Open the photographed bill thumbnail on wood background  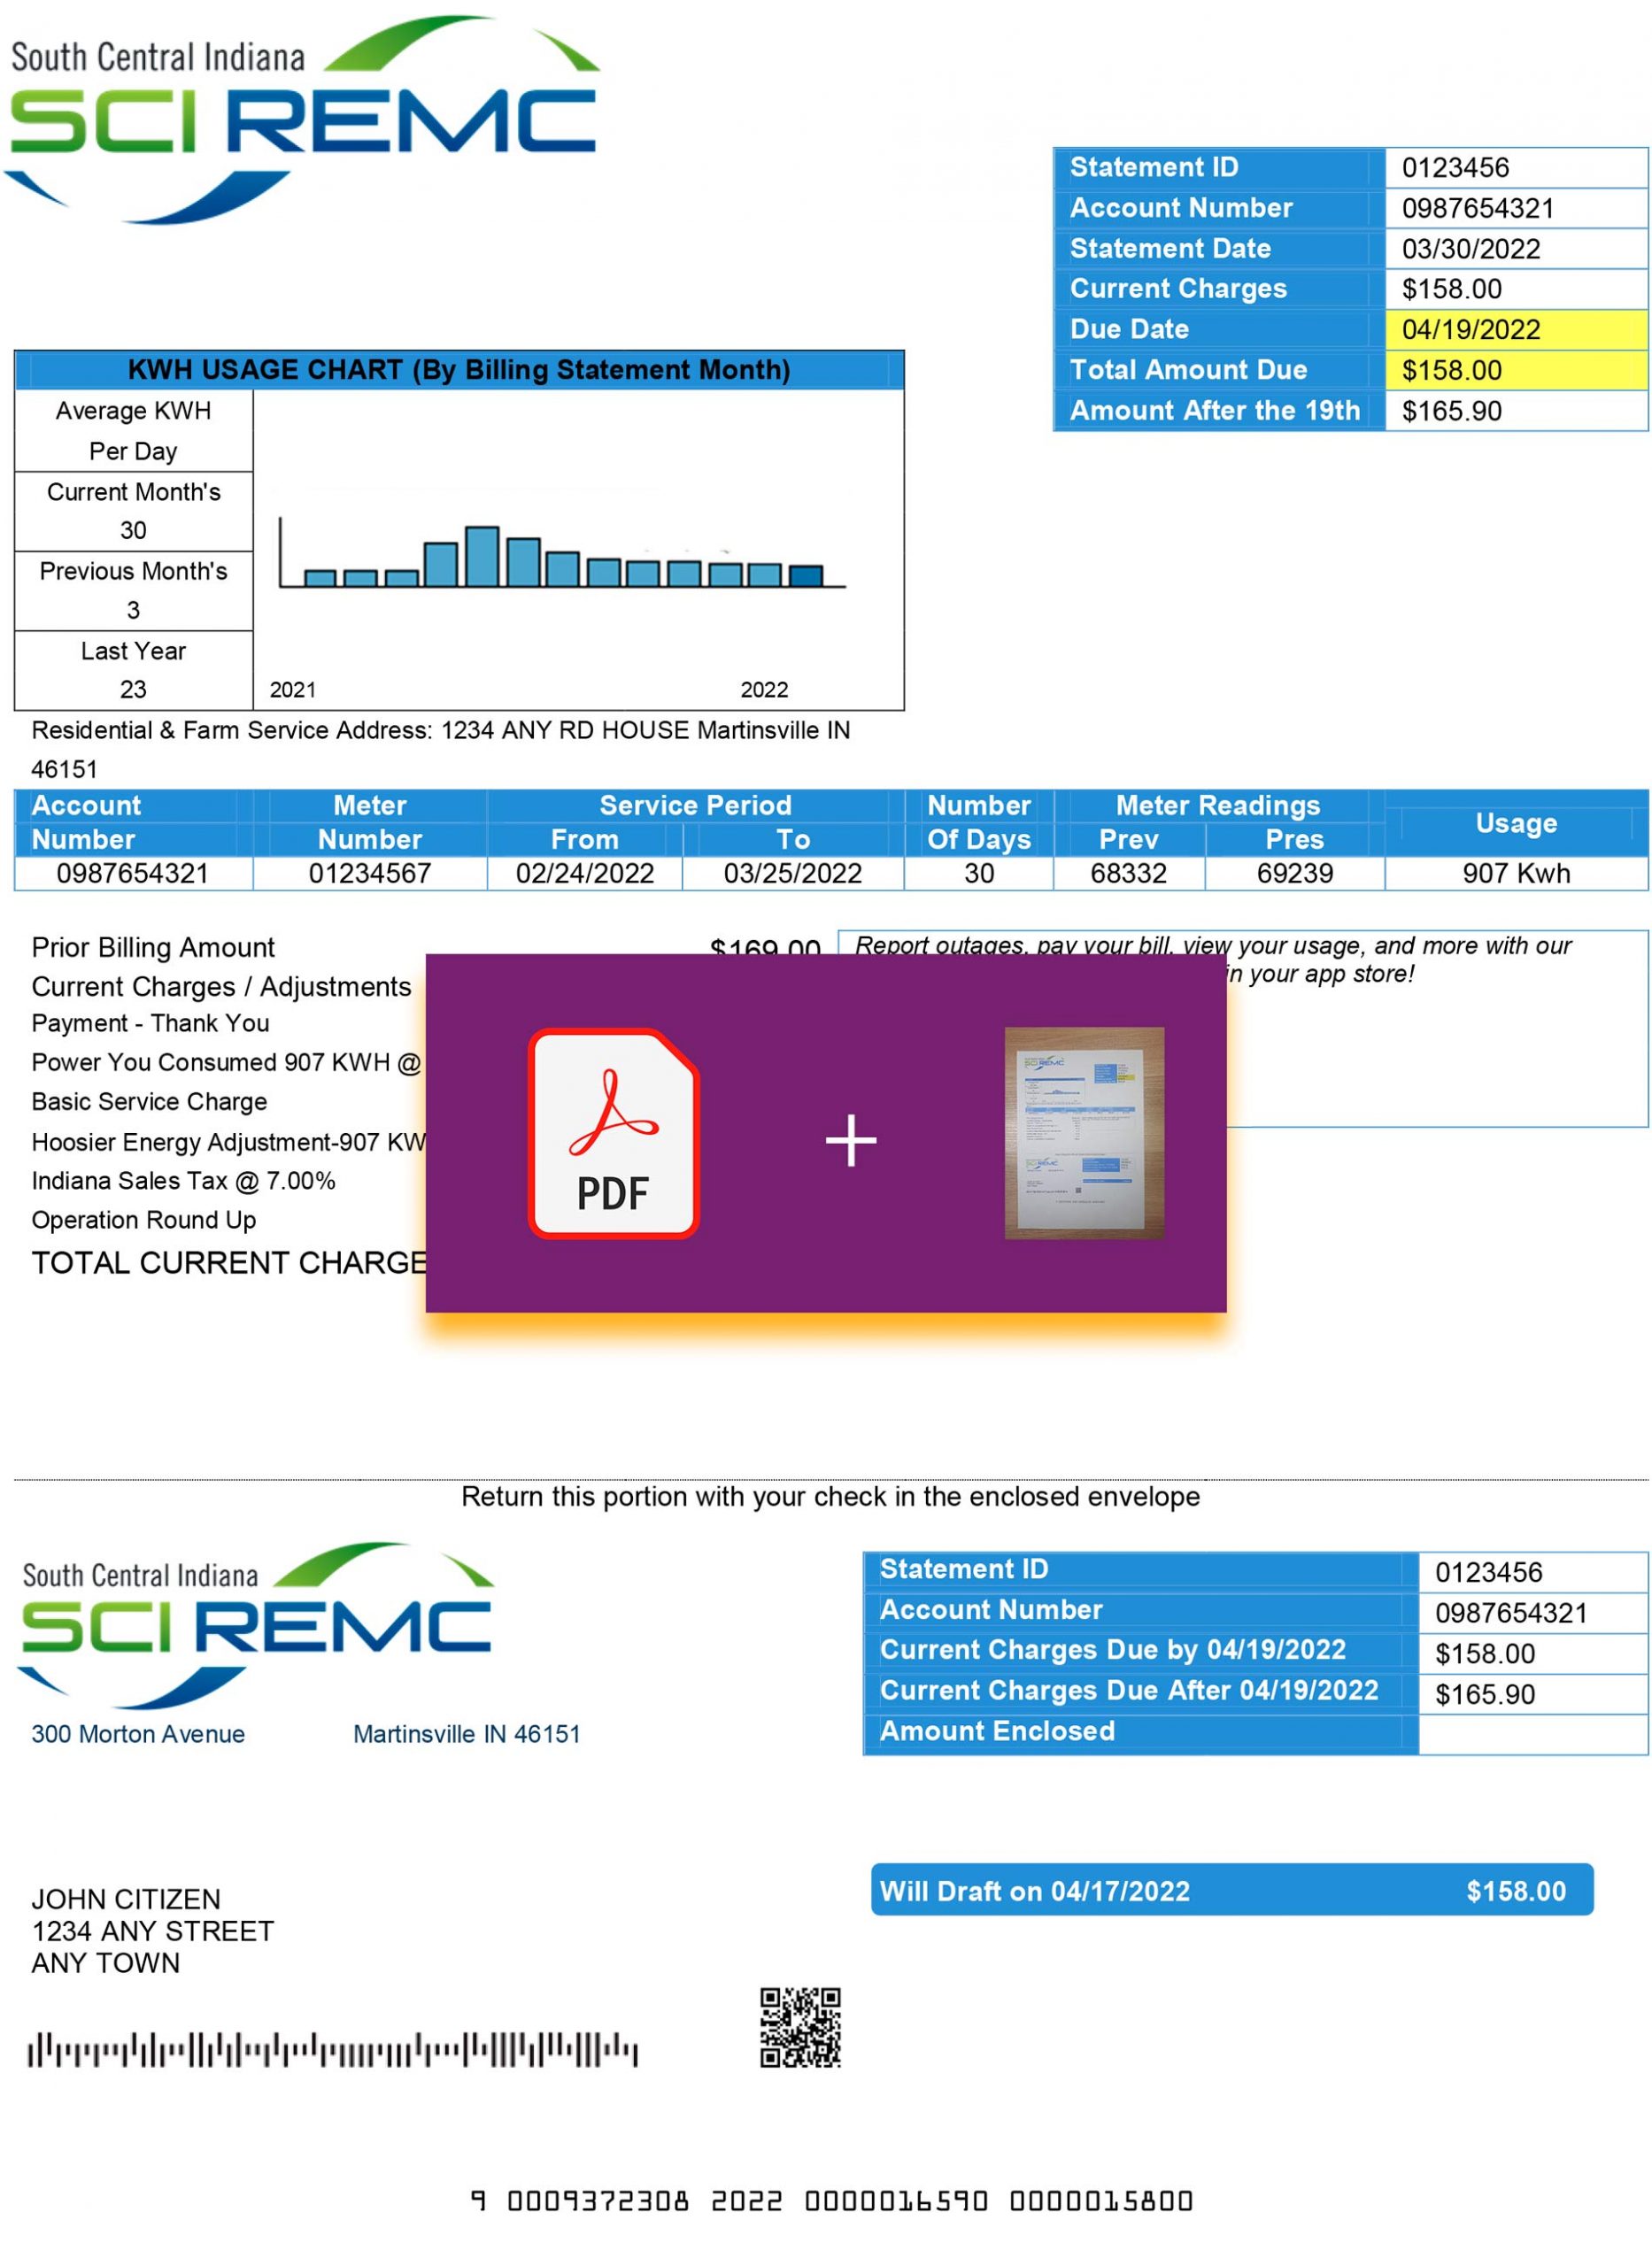[1084, 1132]
